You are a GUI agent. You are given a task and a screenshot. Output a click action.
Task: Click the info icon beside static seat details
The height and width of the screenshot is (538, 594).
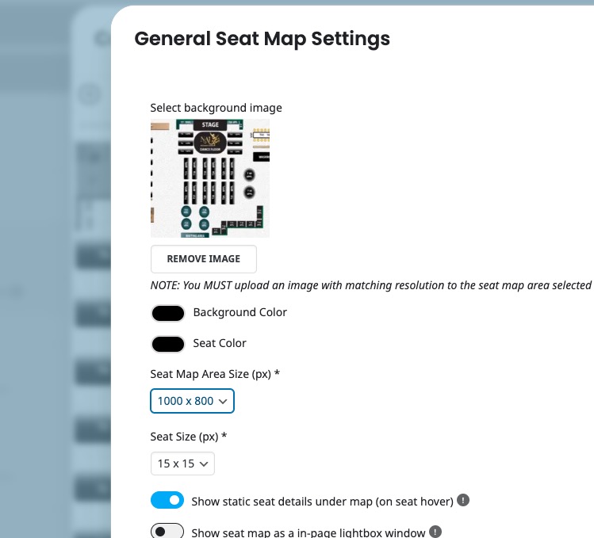(463, 500)
